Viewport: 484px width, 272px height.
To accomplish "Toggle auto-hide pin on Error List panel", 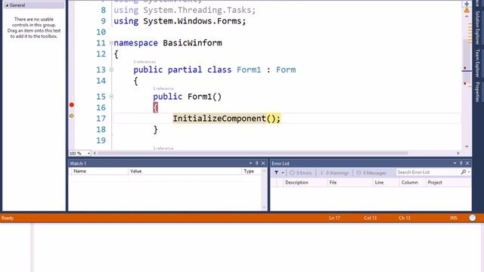I will (x=461, y=163).
